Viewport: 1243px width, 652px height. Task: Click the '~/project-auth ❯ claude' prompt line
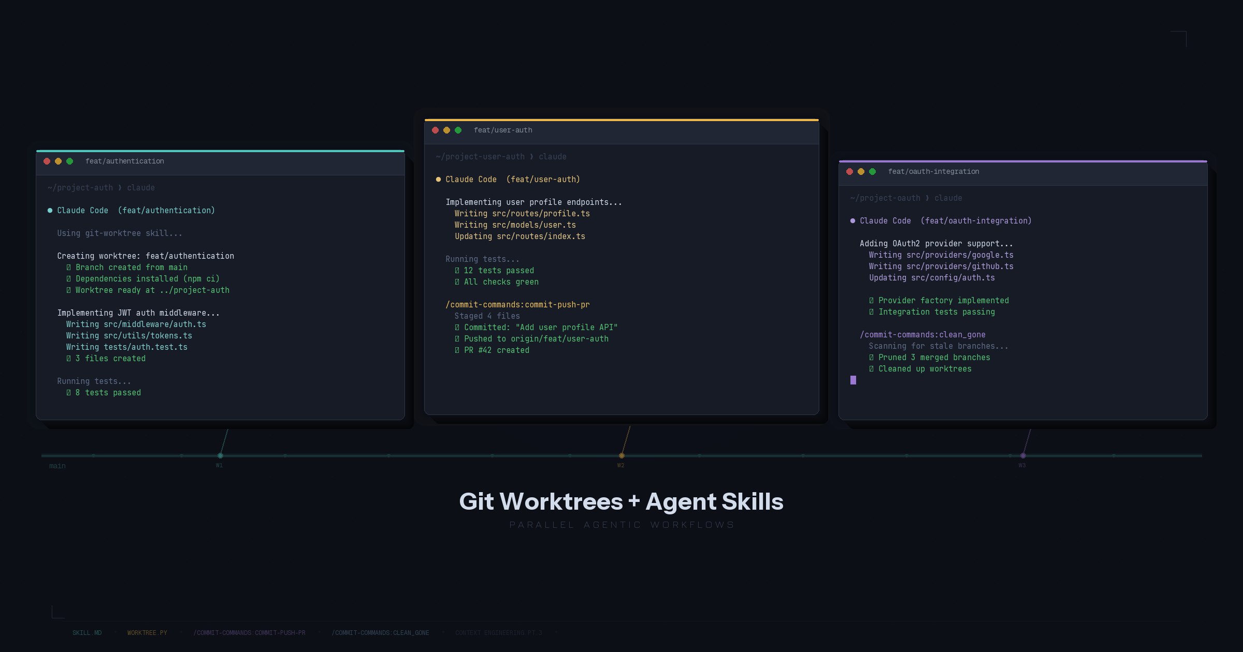pos(101,188)
